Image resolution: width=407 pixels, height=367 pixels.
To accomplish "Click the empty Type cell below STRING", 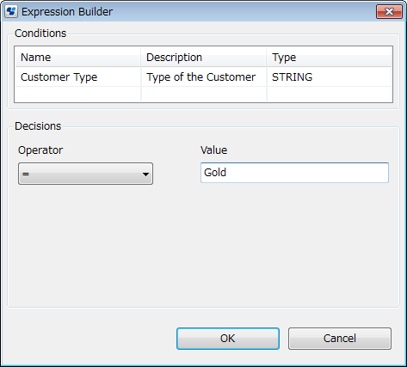I will click(x=329, y=94).
